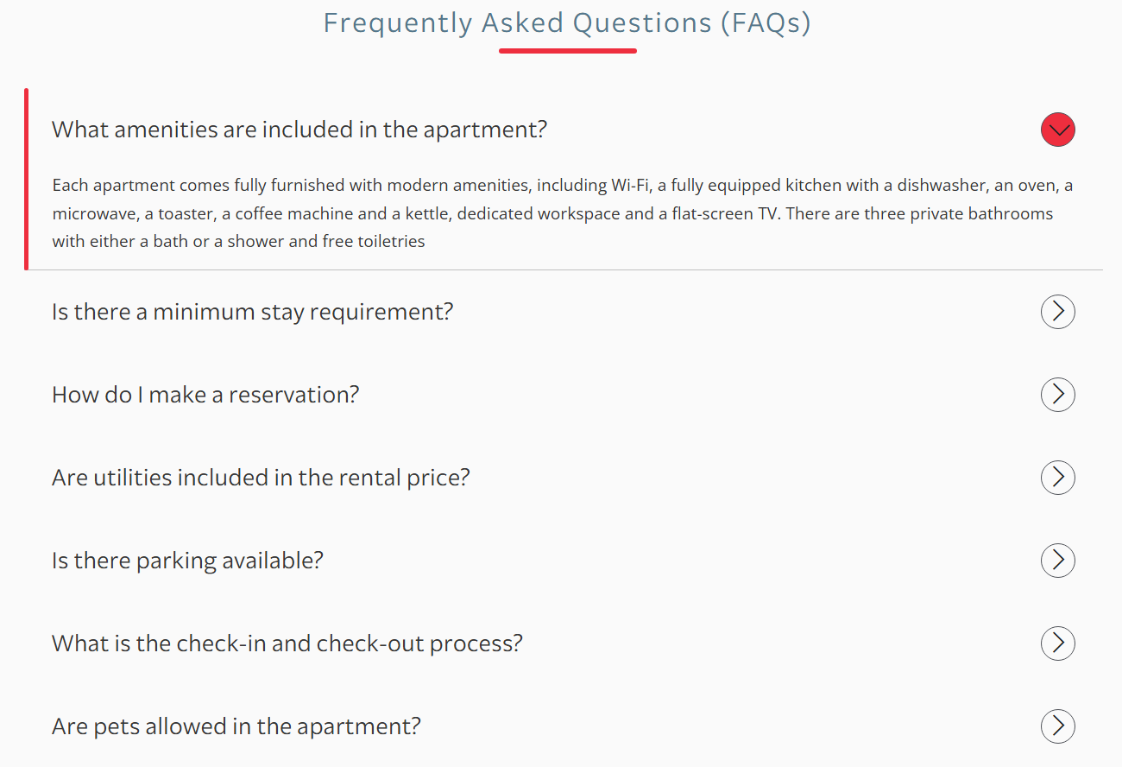Choose 'Are pets allowed in the apartment?' question
1122x767 pixels.
coord(236,726)
